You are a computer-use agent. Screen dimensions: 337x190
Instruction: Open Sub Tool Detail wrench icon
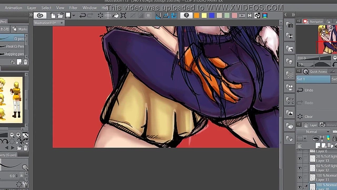pyautogui.click(x=26, y=184)
